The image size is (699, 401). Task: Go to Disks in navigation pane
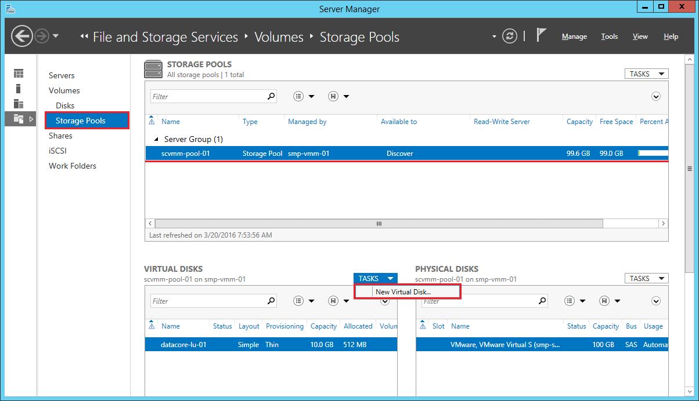(65, 105)
